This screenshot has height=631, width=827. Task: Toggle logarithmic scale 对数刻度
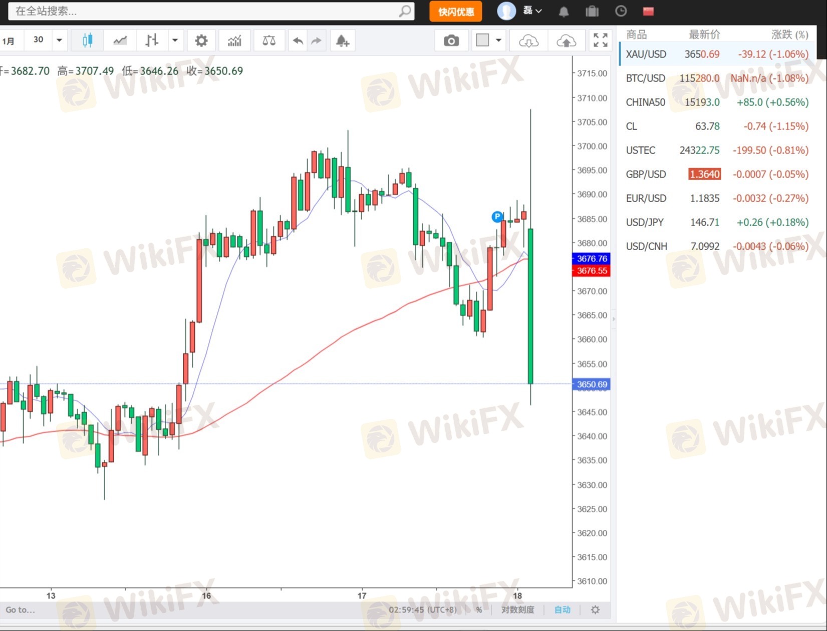(x=518, y=609)
